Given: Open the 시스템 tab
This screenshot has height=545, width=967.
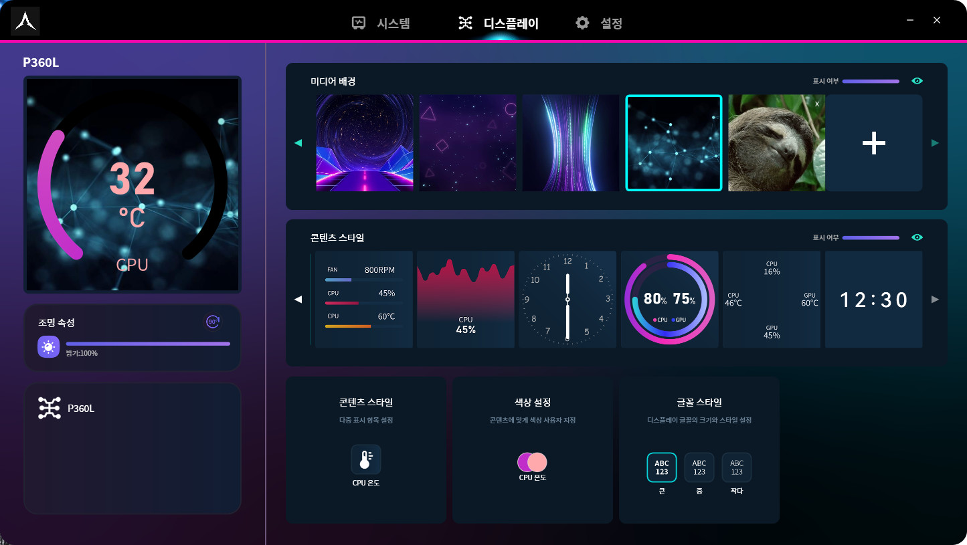Looking at the screenshot, I should click(x=381, y=23).
